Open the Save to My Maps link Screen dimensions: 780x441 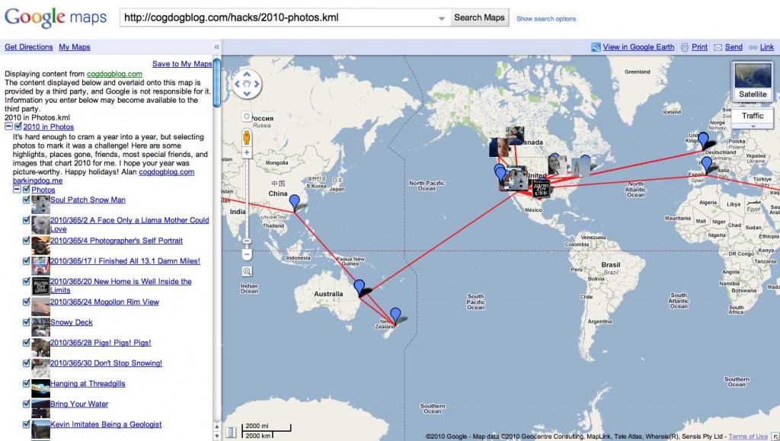pyautogui.click(x=182, y=63)
